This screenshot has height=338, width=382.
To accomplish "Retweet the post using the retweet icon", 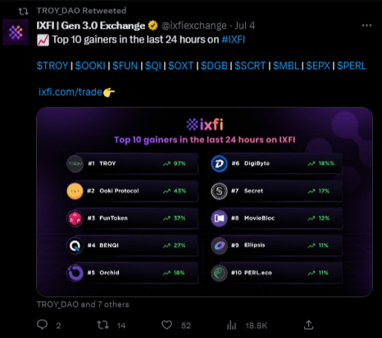I will [x=103, y=325].
